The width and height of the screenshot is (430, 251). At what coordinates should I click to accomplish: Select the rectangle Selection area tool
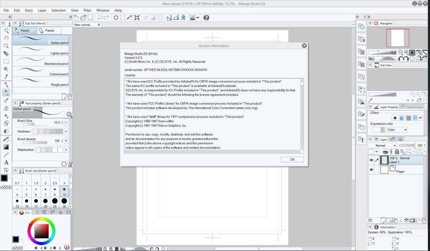[x=6, y=61]
